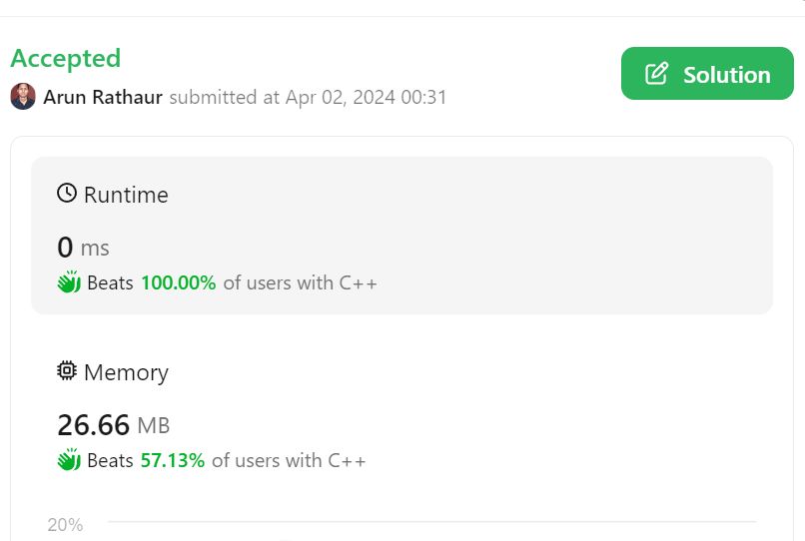The image size is (805, 541).
Task: Select the Runtime stats card
Action: 402,236
